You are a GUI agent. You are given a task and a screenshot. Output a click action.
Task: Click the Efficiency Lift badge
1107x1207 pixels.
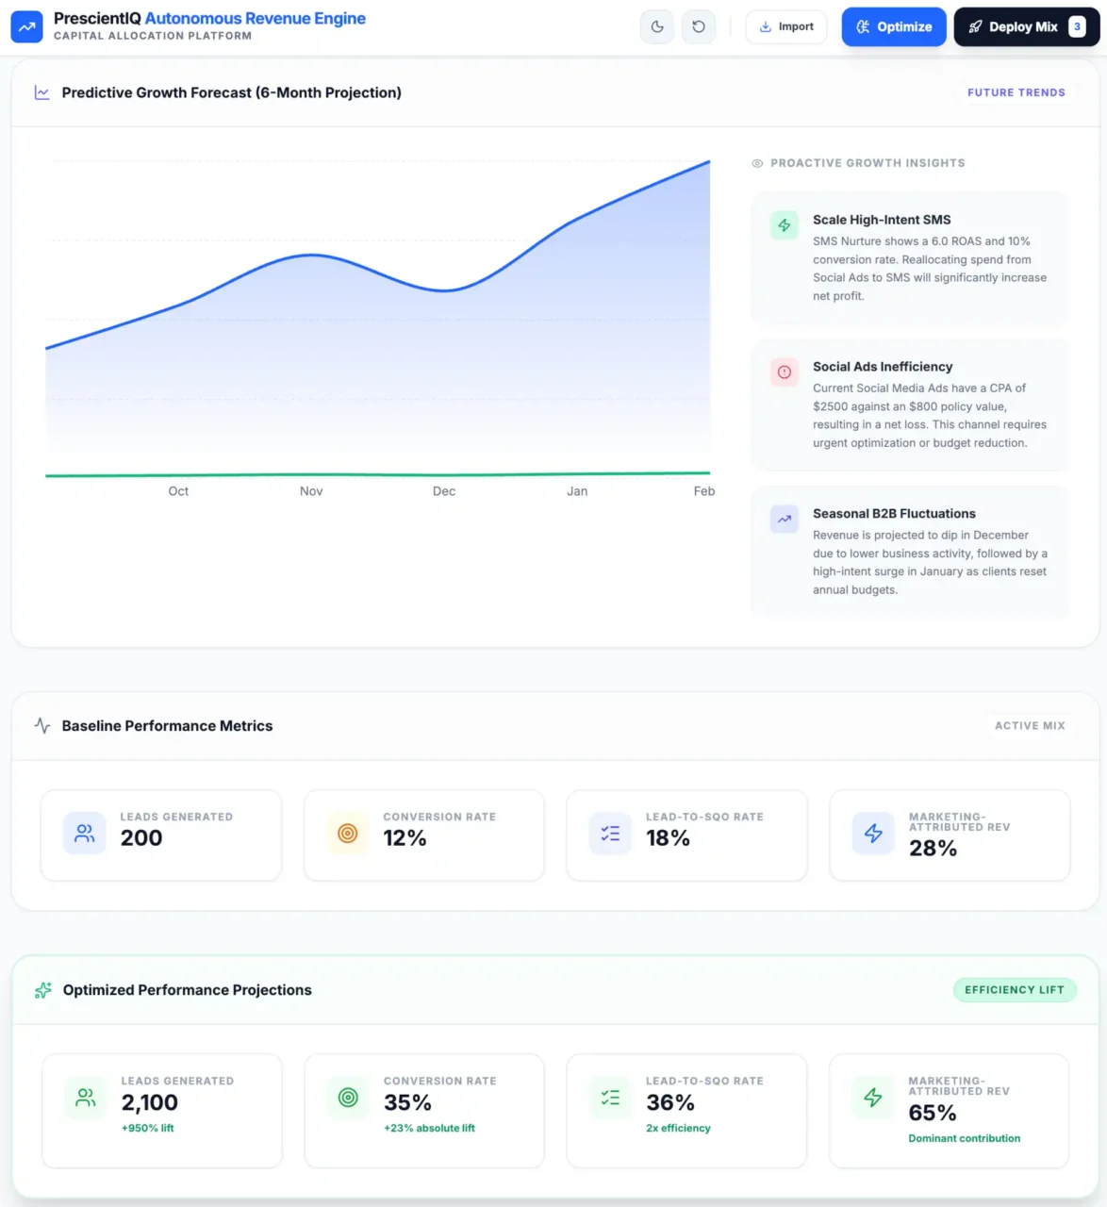[x=1014, y=990]
